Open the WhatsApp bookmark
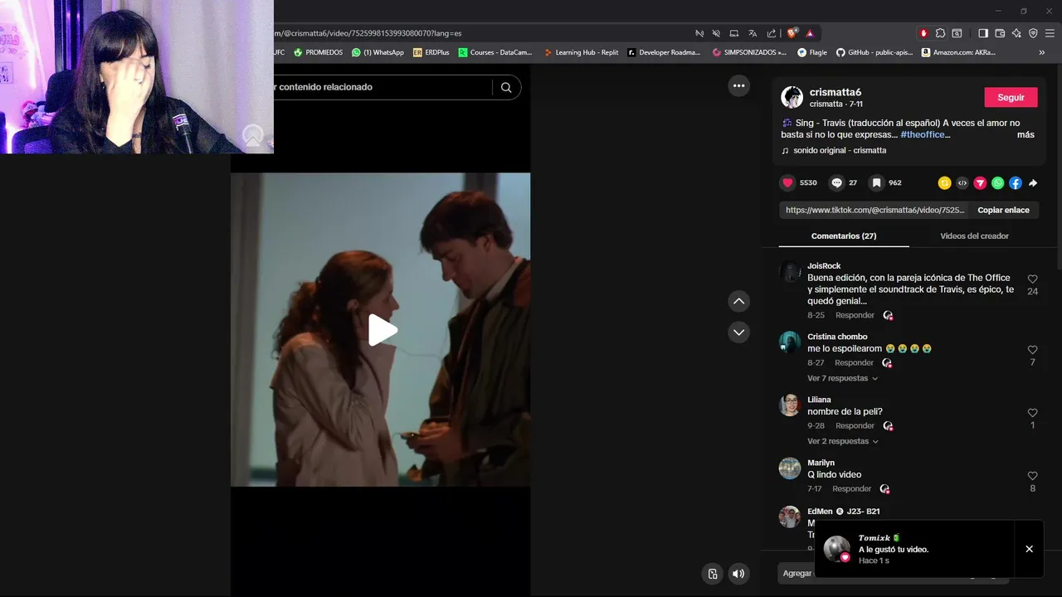Viewport: 1062px width, 597px height. coord(378,52)
